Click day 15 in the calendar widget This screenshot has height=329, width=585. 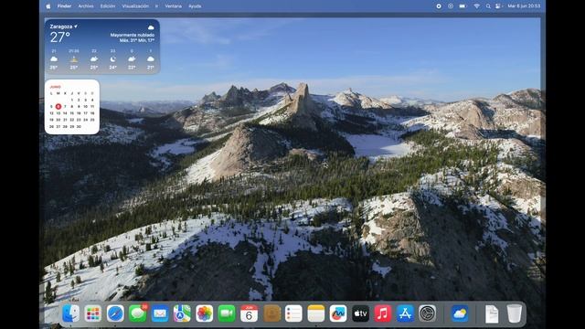71,113
